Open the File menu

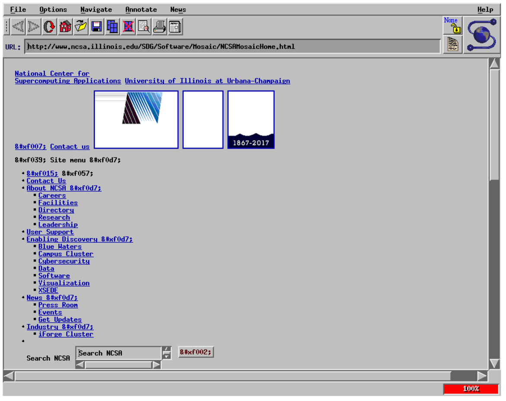[18, 10]
